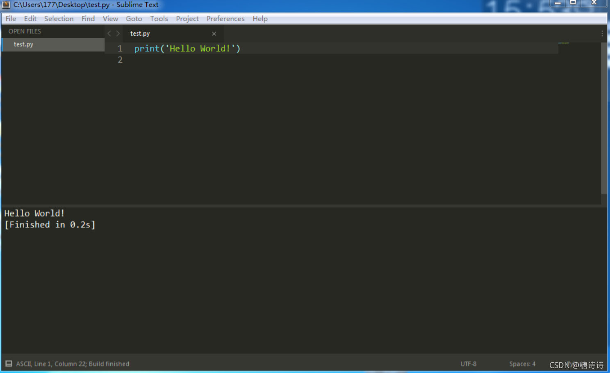
Task: Open the Edit menu
Action: (x=30, y=18)
